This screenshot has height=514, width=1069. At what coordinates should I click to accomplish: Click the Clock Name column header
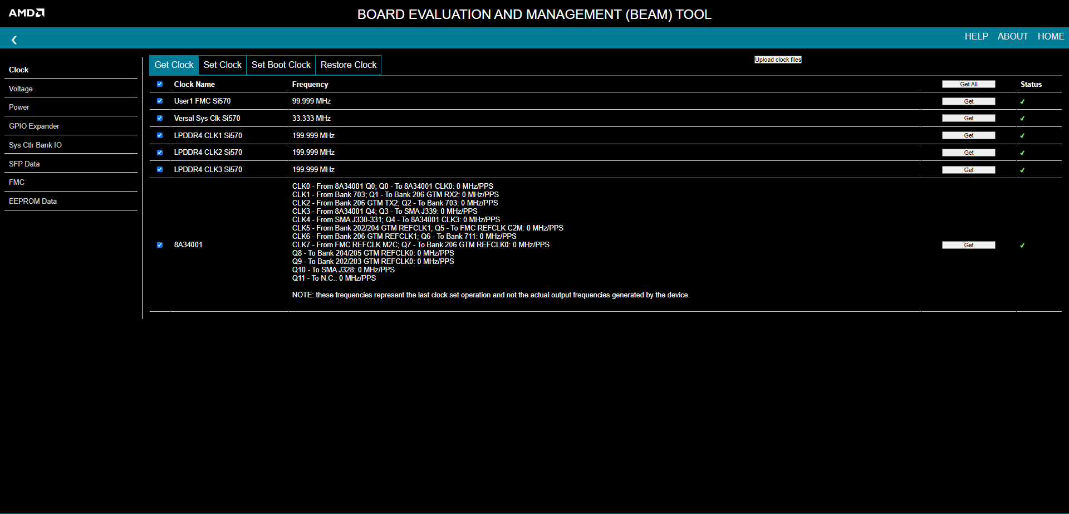194,84
